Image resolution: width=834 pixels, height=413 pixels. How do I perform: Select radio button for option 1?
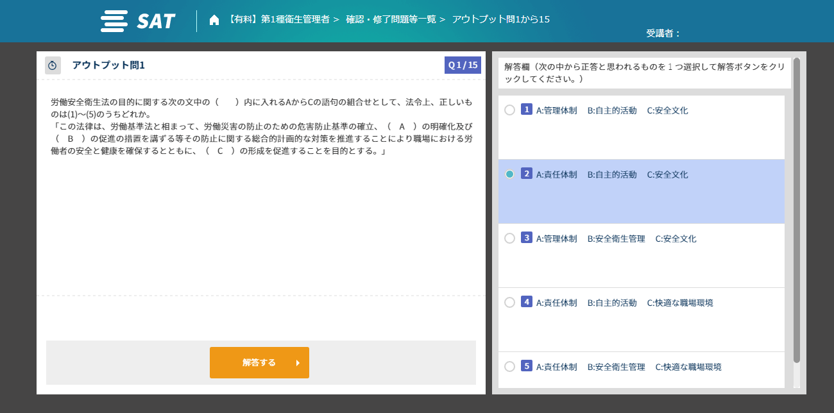(x=509, y=110)
